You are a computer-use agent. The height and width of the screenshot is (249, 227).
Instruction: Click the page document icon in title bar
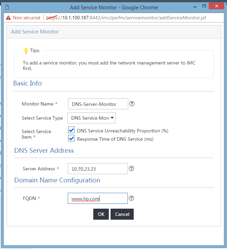click(x=7, y=7)
